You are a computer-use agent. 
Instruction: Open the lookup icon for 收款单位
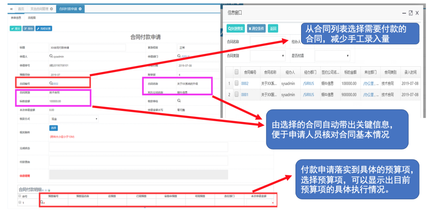pos(179,101)
